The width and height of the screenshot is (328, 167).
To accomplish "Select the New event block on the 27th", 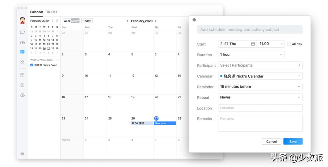I will click(165, 123).
